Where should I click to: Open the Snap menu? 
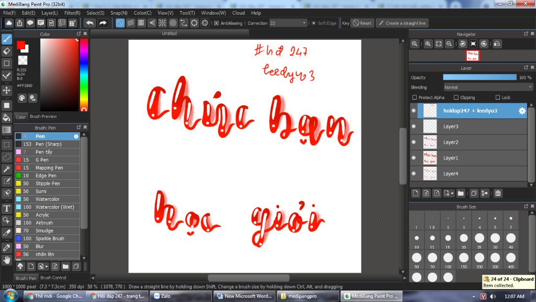pyautogui.click(x=119, y=13)
